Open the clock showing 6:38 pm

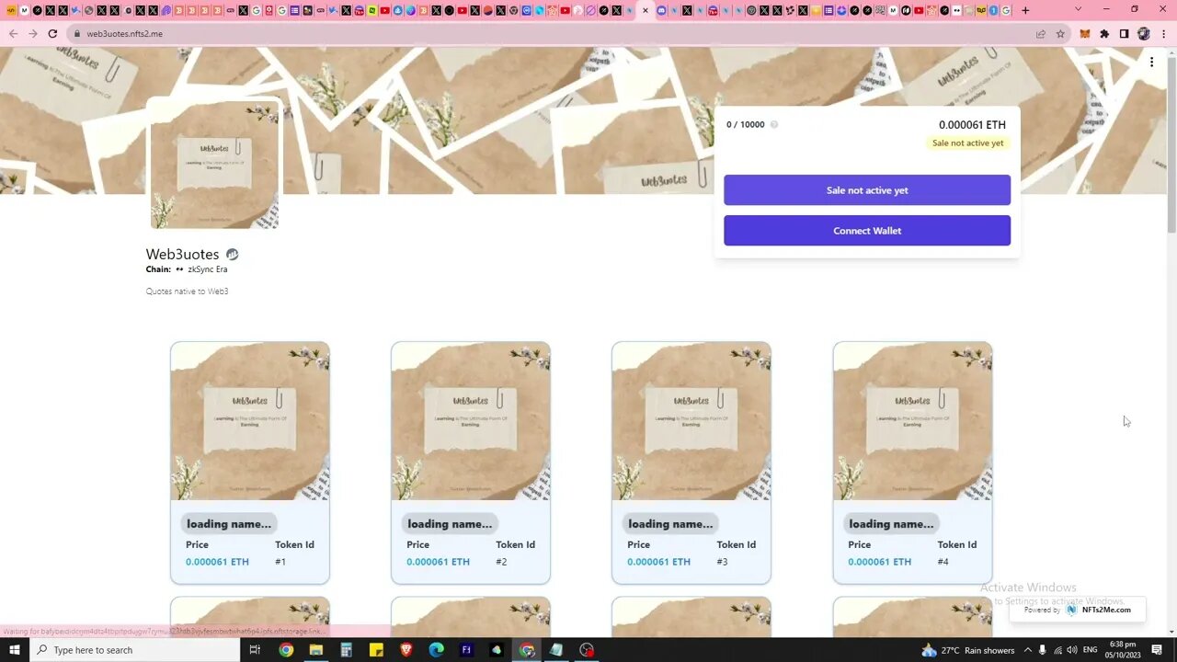pyautogui.click(x=1122, y=650)
